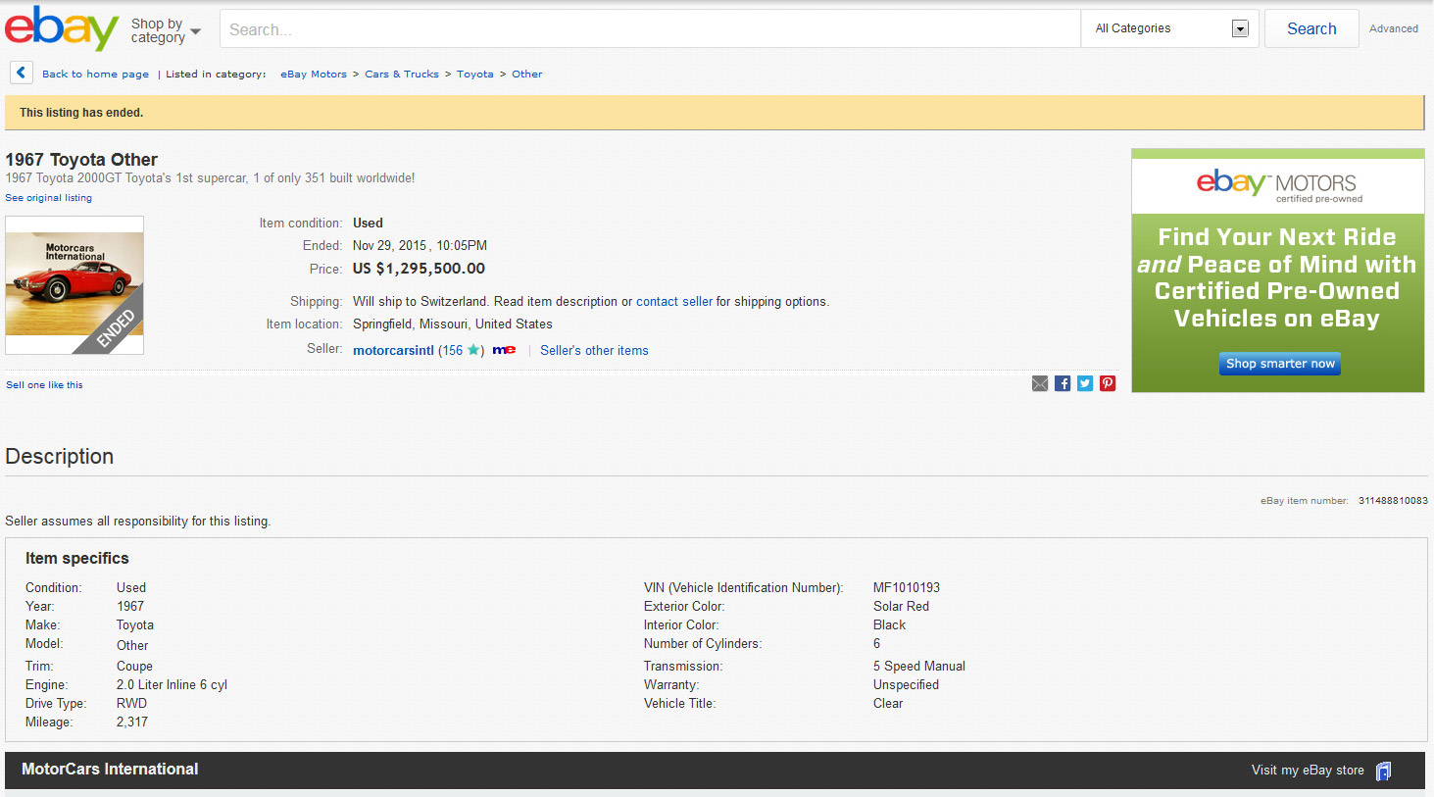This screenshot has width=1434, height=797.
Task: Select Trim value Coupe
Action: (134, 667)
